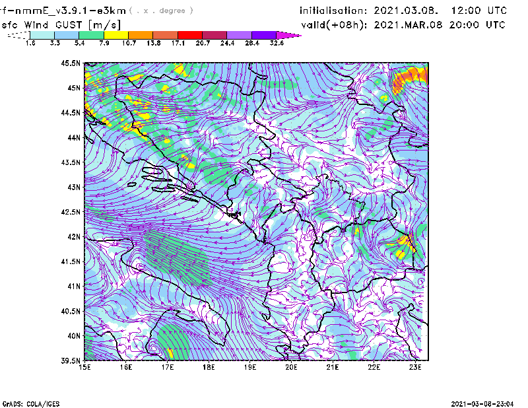Click the violet 28.4–32.6 legend swatch

(264, 35)
